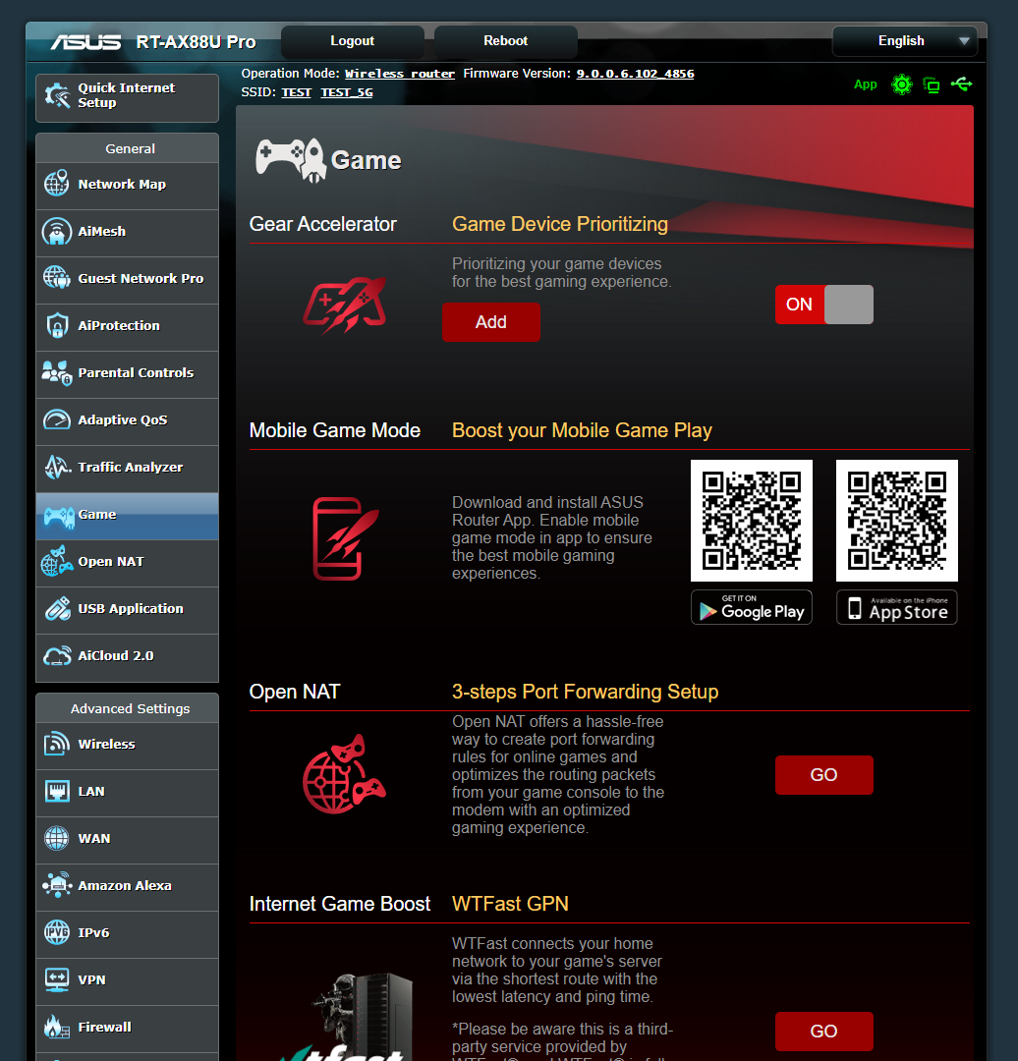Click the AiProtection shield icon

[57, 325]
